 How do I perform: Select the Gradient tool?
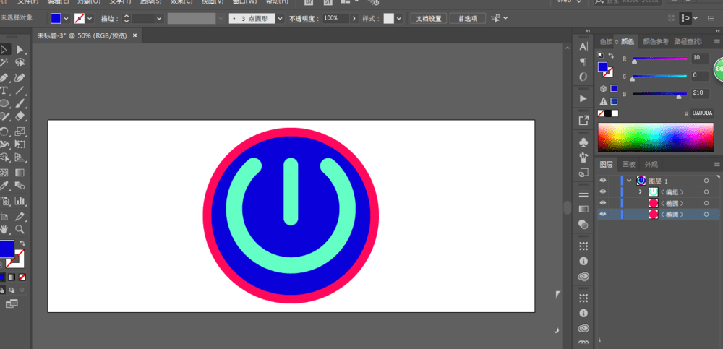pyautogui.click(x=20, y=173)
